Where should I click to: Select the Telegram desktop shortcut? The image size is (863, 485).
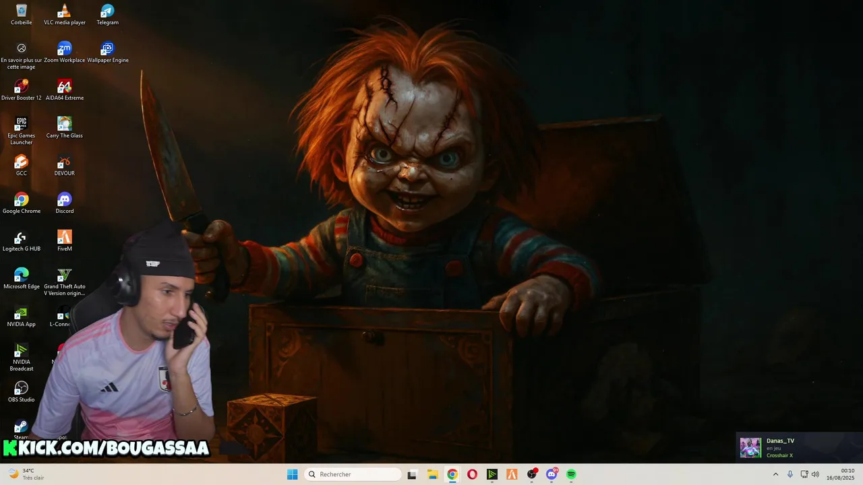[x=108, y=14]
